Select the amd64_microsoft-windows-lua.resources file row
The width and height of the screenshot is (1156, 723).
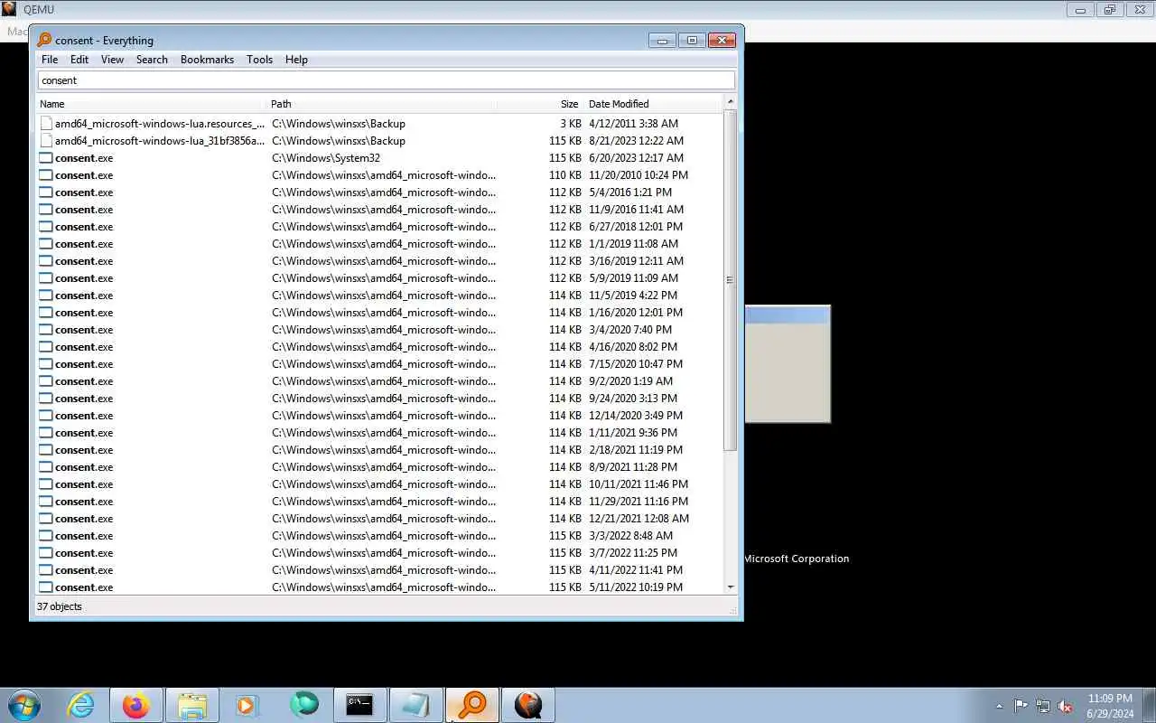click(379, 123)
